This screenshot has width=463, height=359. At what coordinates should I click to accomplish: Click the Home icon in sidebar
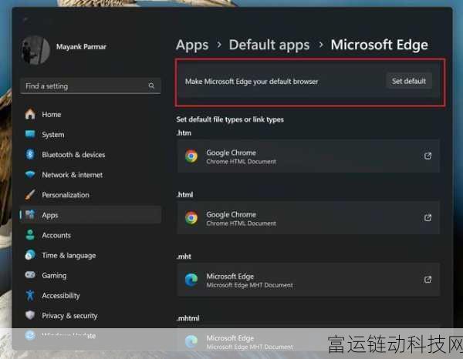tap(30, 114)
